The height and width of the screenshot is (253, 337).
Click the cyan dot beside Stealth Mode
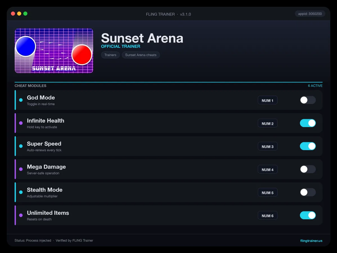click(x=21, y=192)
